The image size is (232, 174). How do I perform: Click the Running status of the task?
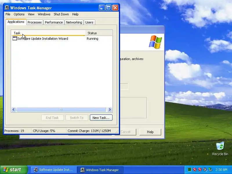[x=93, y=39]
